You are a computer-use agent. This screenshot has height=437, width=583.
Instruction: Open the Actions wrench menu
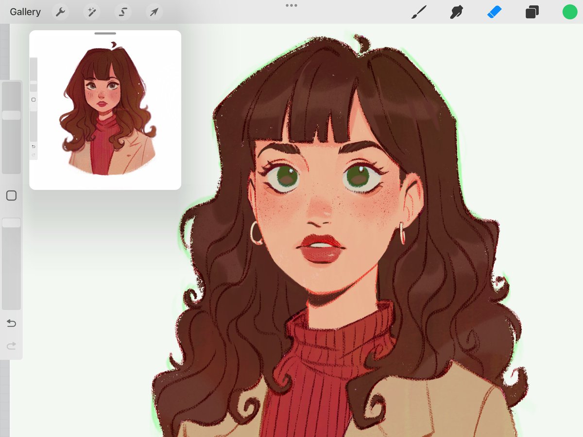coord(60,12)
